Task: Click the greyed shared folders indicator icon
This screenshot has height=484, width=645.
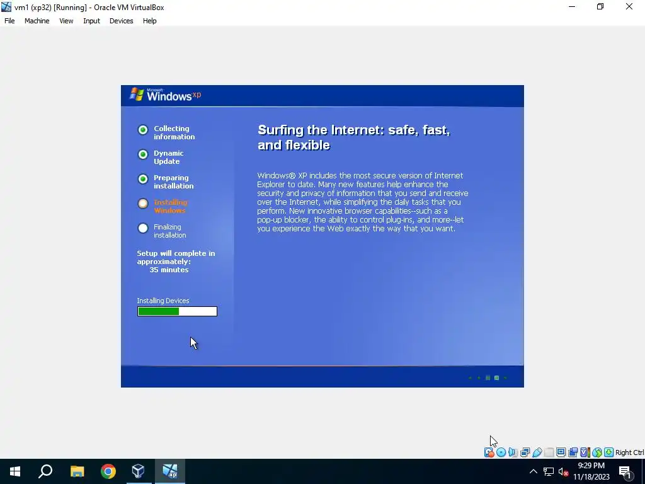Action: (549, 452)
